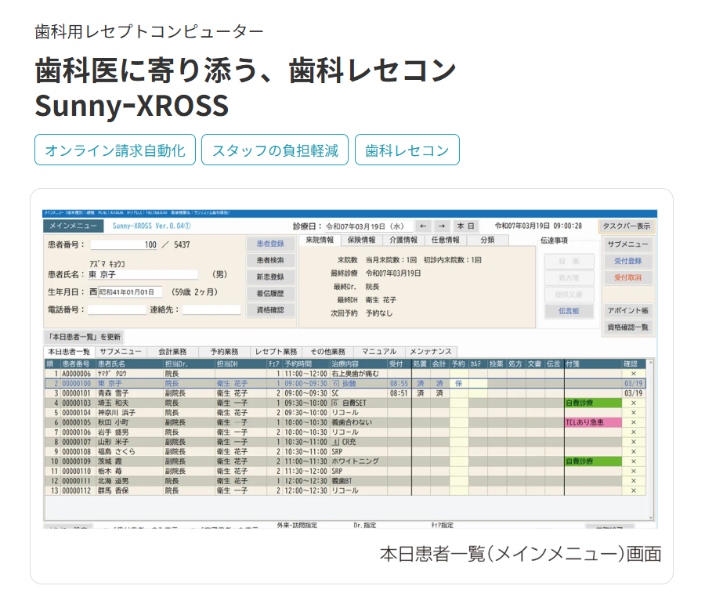Open 患者検索 patient search
Viewport: 705px width, 611px height.
tap(270, 260)
